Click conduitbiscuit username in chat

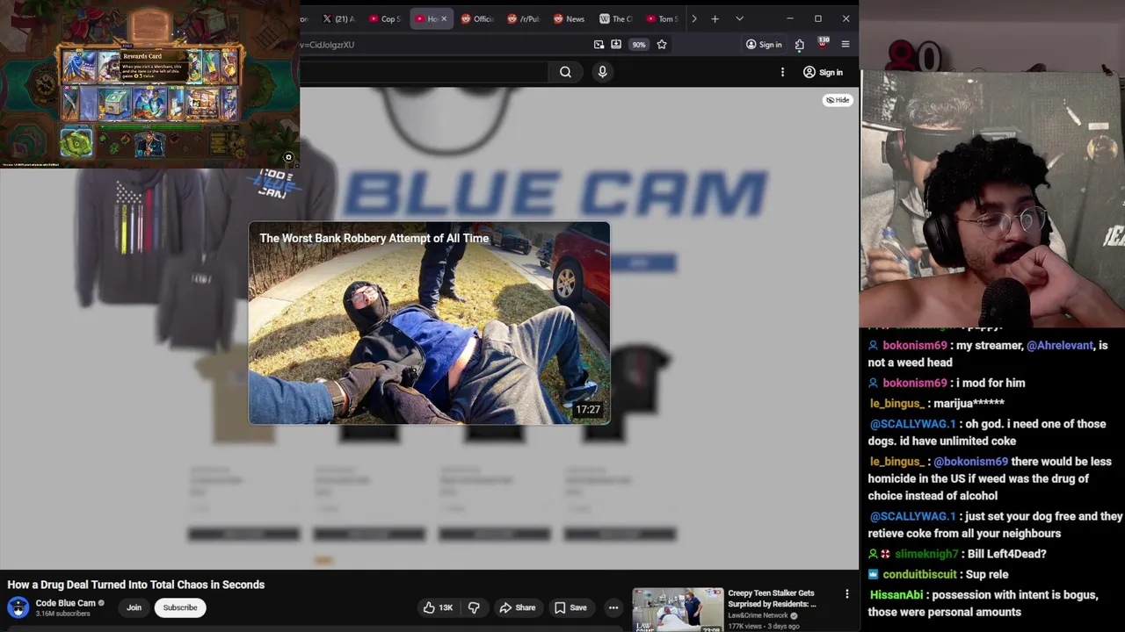[x=919, y=574]
